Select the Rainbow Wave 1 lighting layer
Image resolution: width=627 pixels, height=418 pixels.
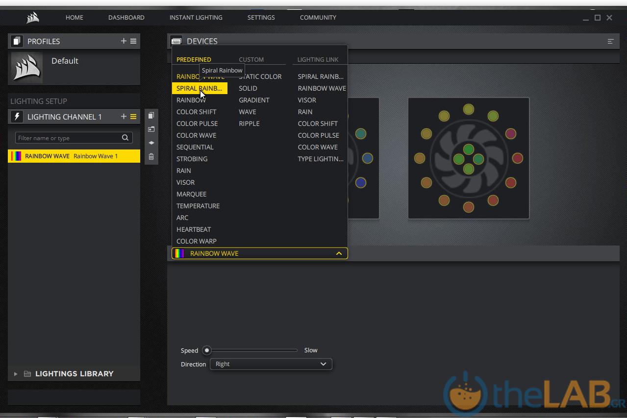click(x=74, y=156)
